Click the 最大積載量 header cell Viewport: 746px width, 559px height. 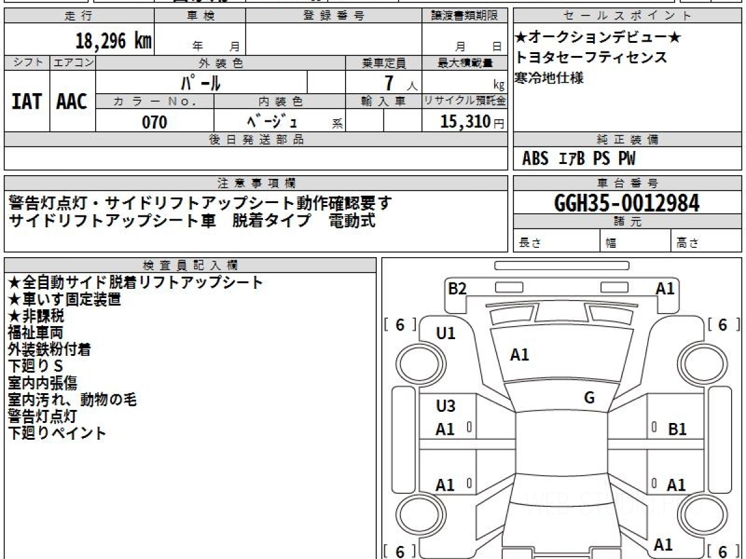465,63
